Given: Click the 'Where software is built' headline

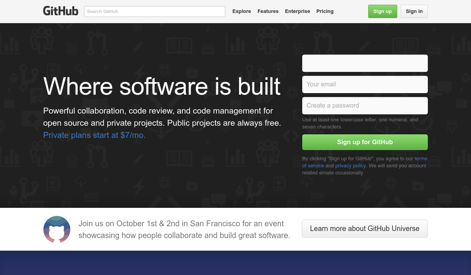Looking at the screenshot, I should (x=162, y=86).
